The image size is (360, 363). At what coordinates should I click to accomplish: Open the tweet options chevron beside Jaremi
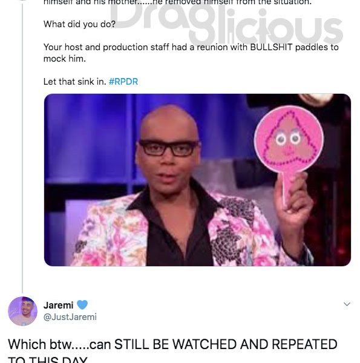347,304
